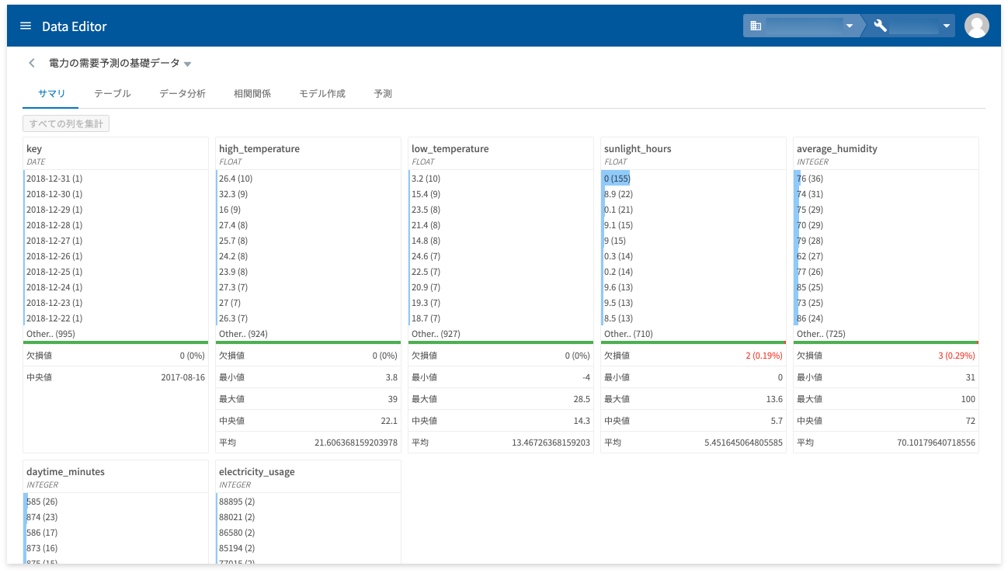Click Other.. (995) in key card
This screenshot has width=1008, height=573.
point(50,334)
